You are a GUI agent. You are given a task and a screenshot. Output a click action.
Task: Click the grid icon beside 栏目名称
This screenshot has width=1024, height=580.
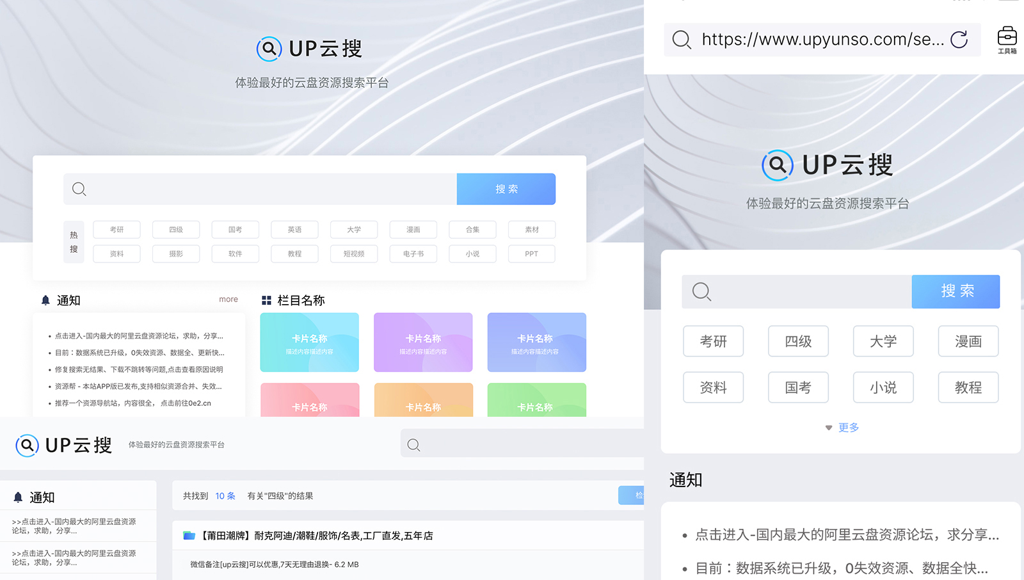pyautogui.click(x=266, y=300)
